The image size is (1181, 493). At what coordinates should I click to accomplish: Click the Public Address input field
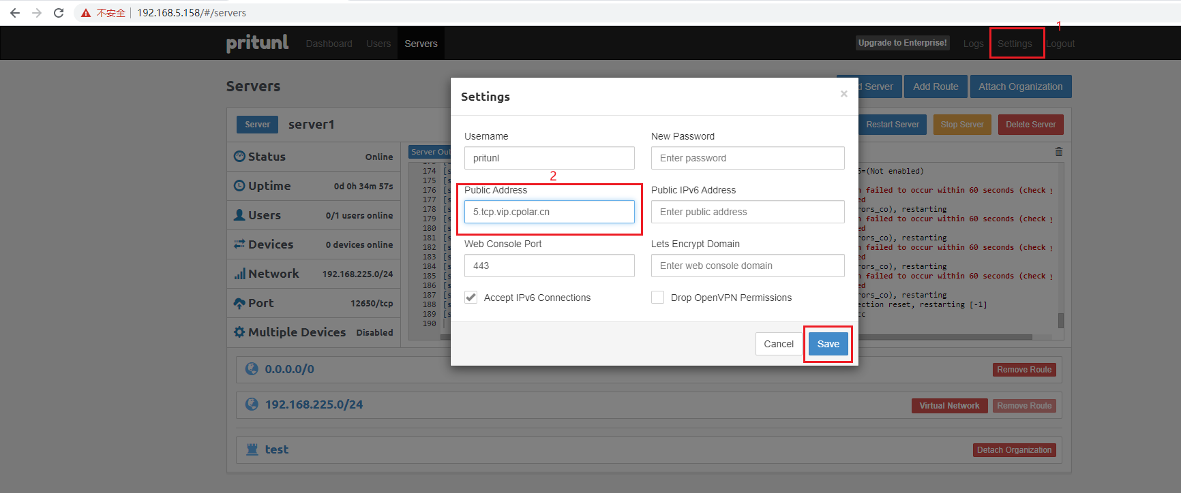point(549,212)
